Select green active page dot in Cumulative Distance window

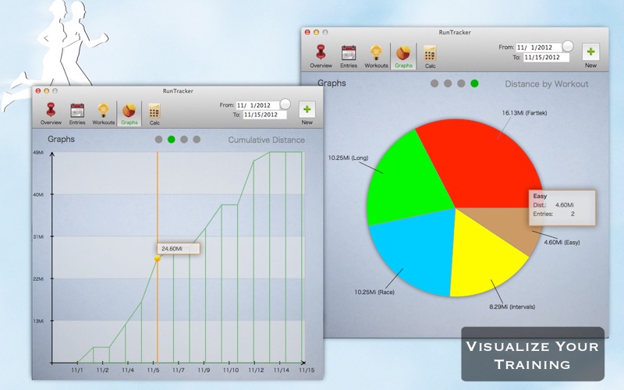point(171,140)
